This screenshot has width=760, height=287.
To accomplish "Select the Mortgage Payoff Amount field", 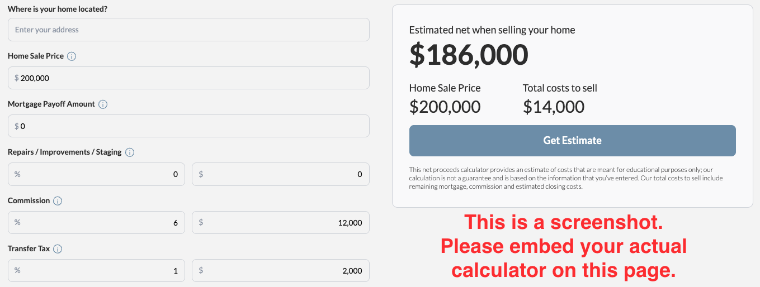I will click(x=188, y=126).
